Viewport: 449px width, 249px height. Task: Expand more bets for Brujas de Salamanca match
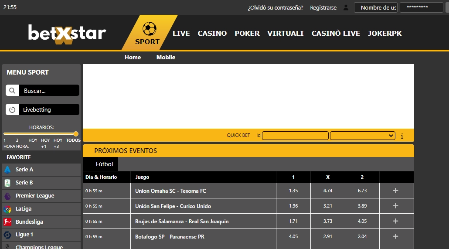pyautogui.click(x=395, y=221)
